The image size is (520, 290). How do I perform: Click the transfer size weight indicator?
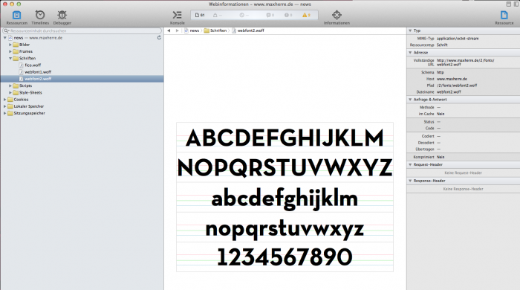218,15
